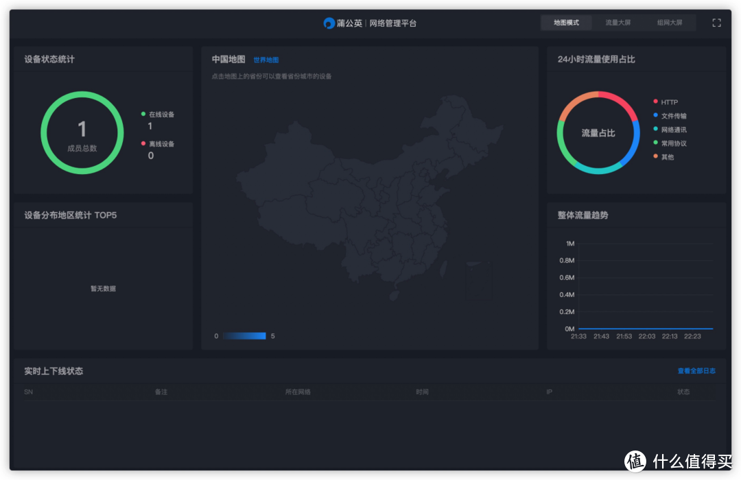Toggle HTTP legend item in traffic chart
741x480 pixels.
tap(666, 102)
